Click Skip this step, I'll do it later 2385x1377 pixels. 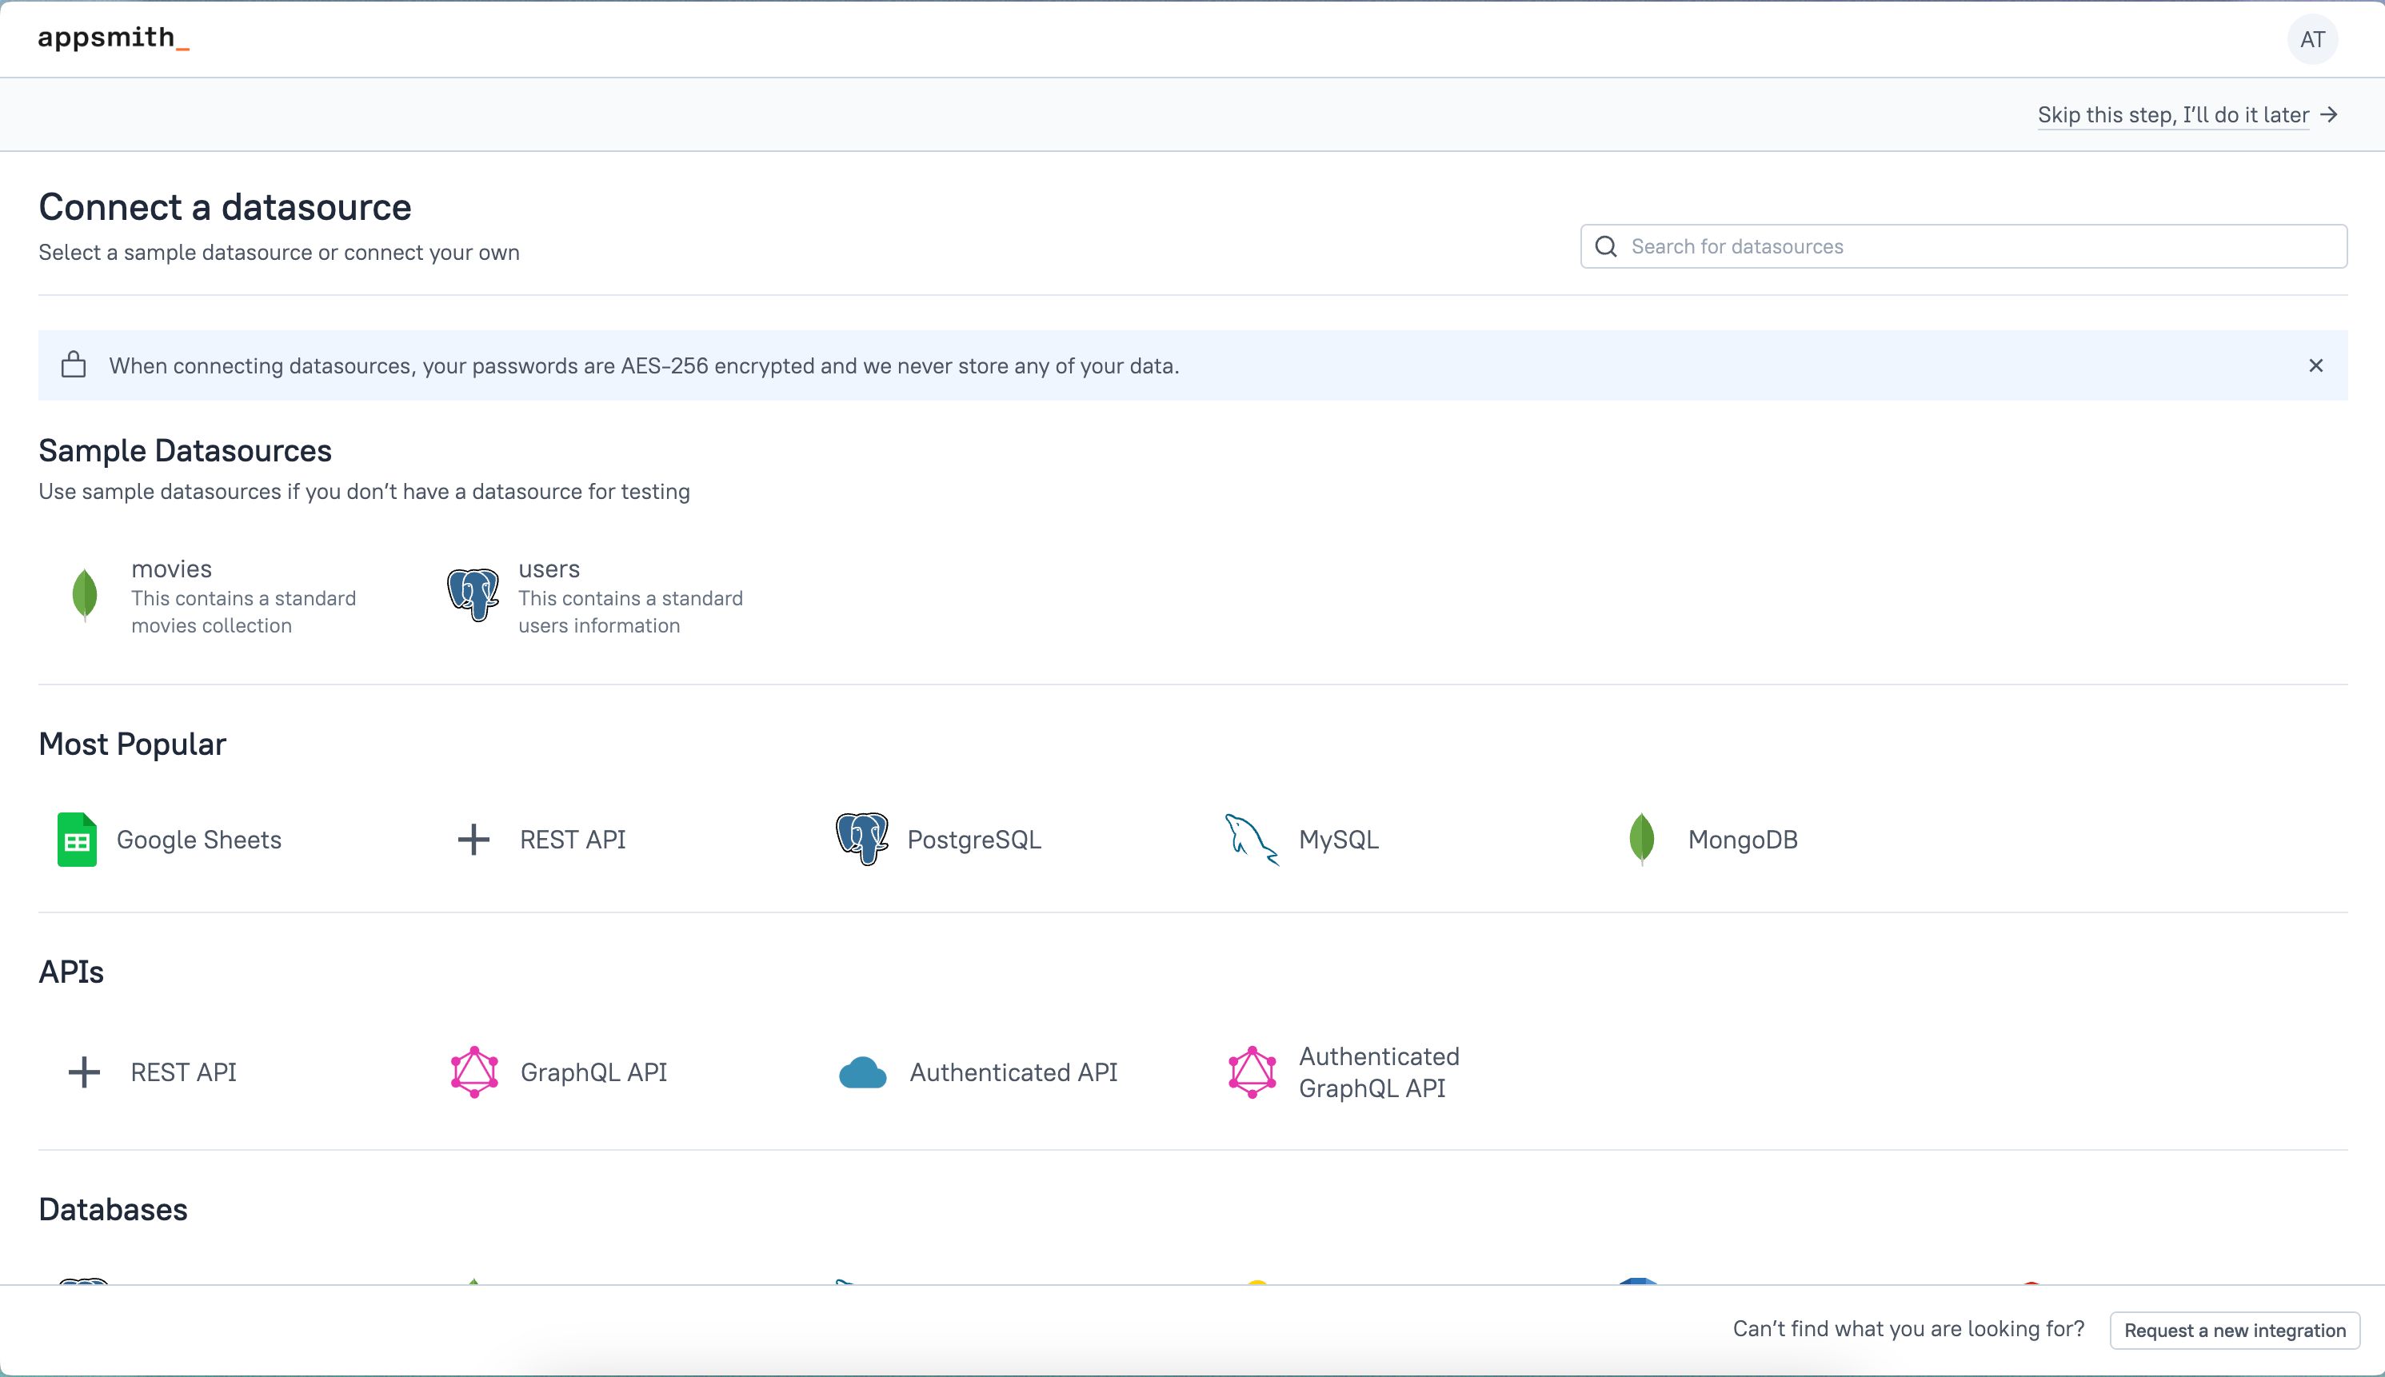click(2173, 114)
